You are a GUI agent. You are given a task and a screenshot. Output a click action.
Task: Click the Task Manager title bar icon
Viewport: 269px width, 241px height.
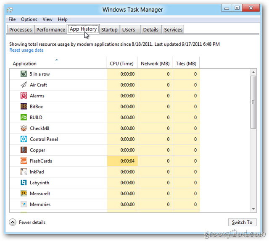(x=10, y=10)
